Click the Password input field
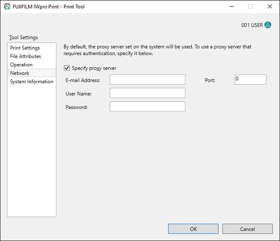Viewport: 280px width, 241px height. coord(147,106)
